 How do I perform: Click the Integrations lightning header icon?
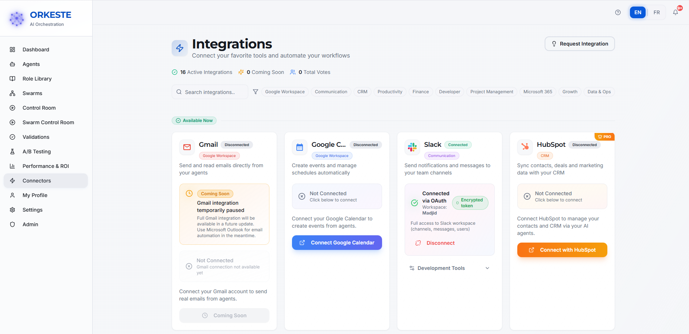[180, 48]
